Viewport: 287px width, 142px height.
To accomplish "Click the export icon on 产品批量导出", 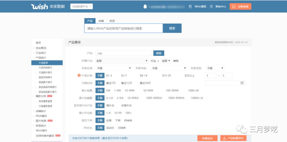I will 224,138.
